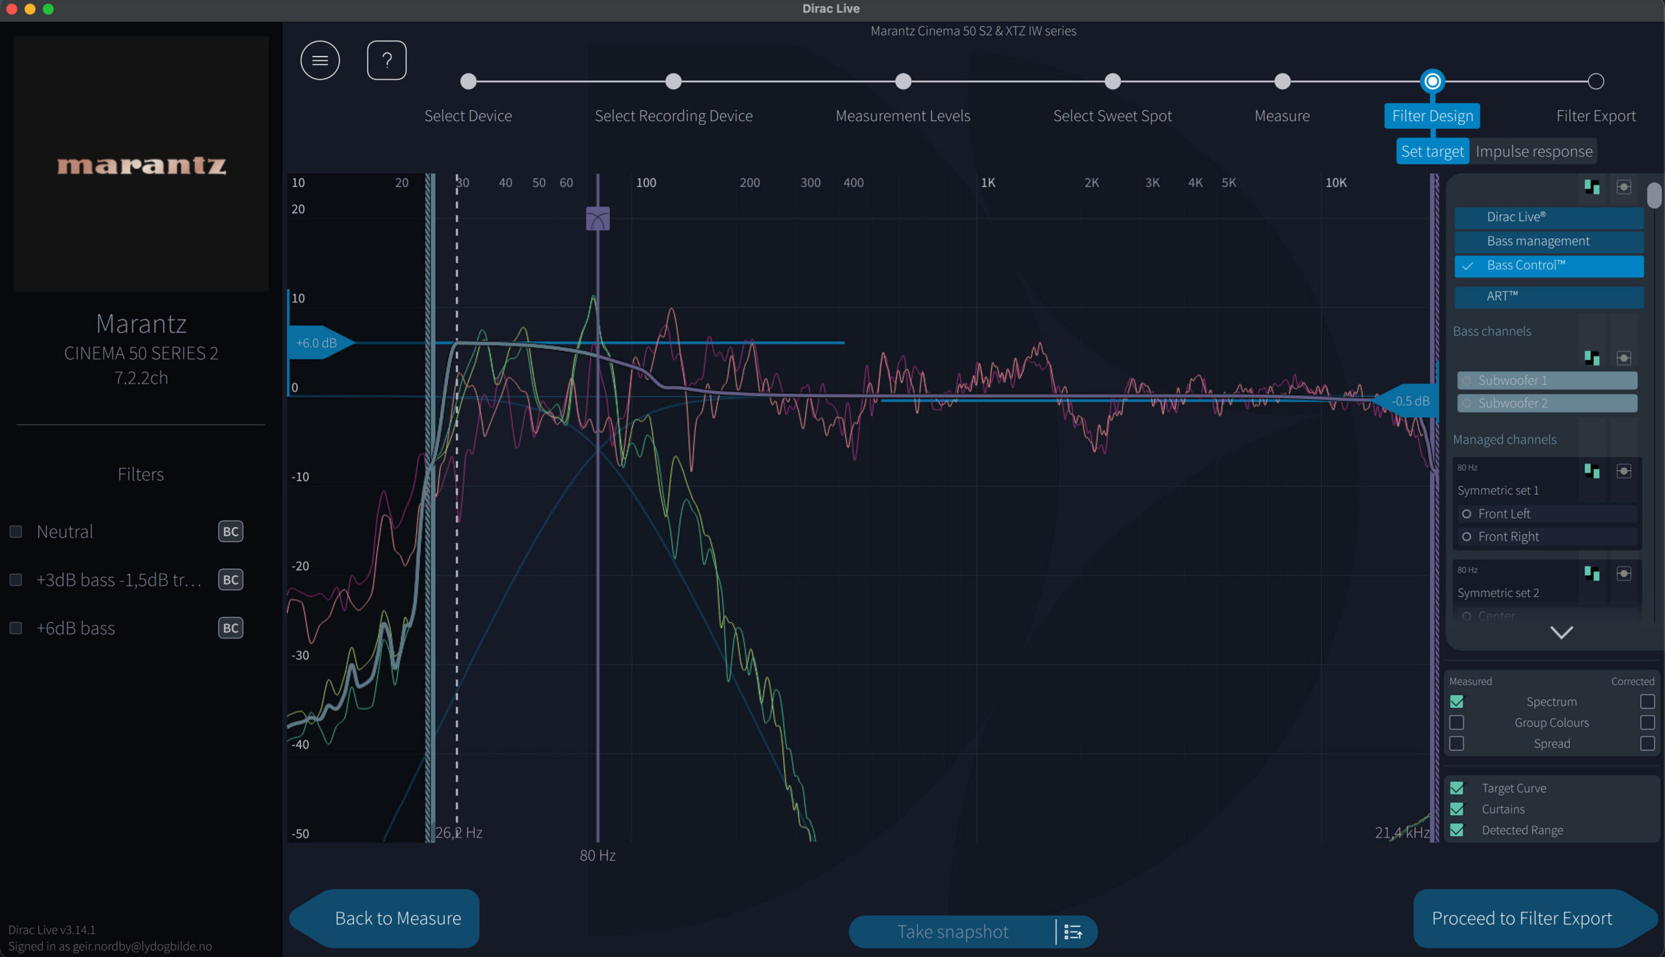The height and width of the screenshot is (957, 1665).
Task: Click the grouping icon in Symmetric set 2
Action: 1592,574
